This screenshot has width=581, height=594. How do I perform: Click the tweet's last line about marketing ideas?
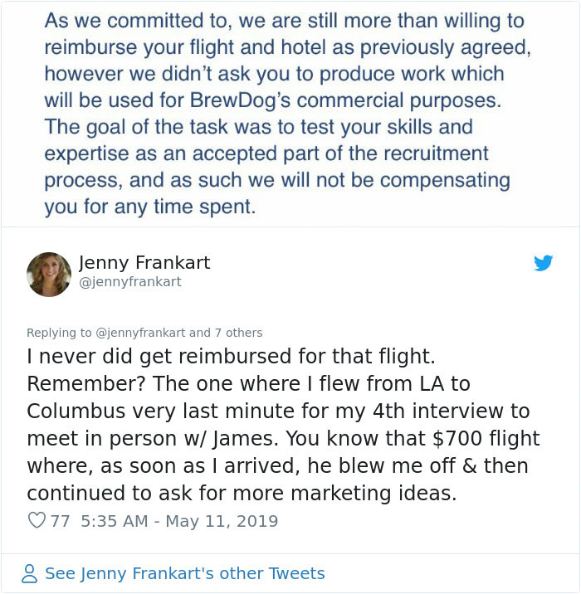click(x=242, y=493)
